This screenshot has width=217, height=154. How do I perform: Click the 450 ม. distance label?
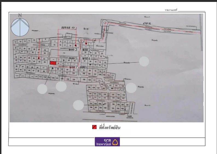(147, 23)
